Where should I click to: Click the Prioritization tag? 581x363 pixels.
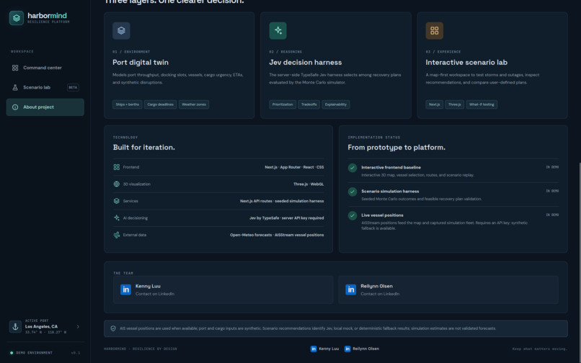283,104
